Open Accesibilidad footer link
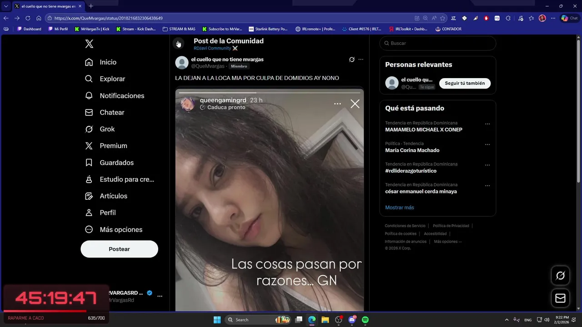 point(435,234)
